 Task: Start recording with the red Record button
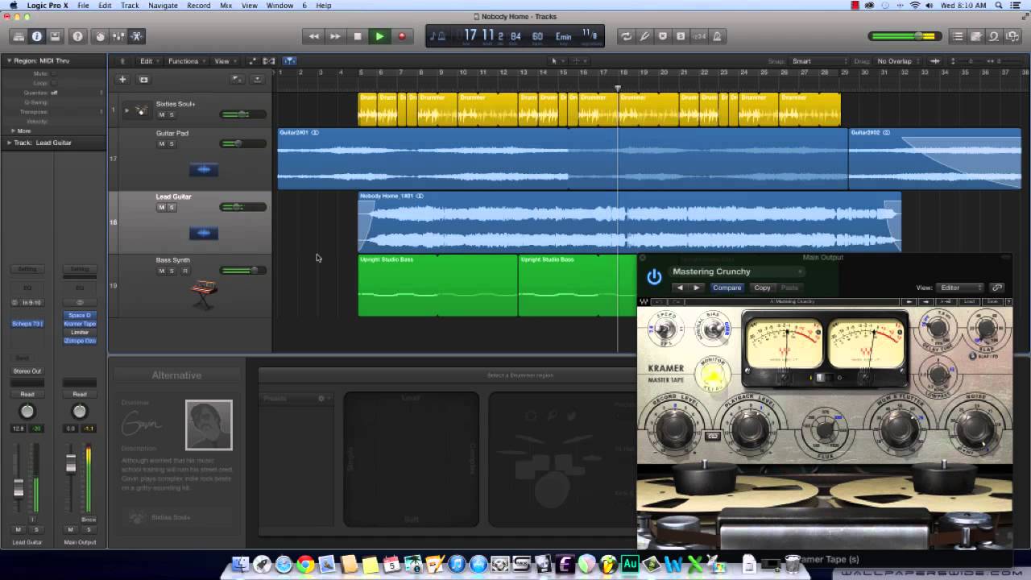pos(401,36)
